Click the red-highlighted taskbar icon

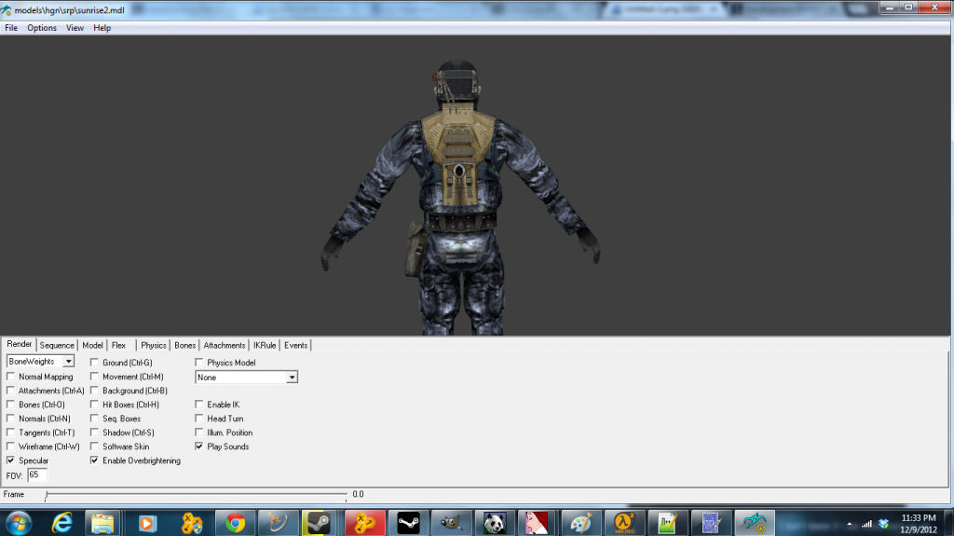tap(365, 523)
